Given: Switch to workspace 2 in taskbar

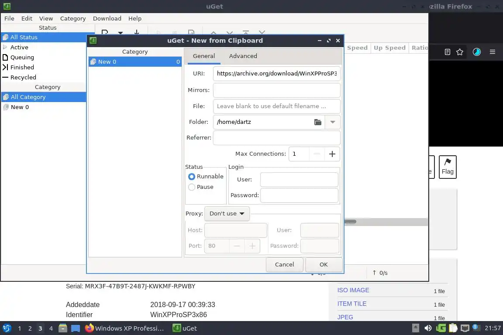Looking at the screenshot, I should (30, 328).
